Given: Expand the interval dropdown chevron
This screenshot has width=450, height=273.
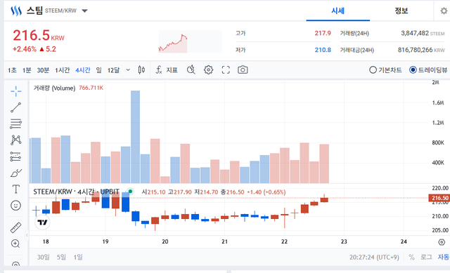Looking at the screenshot, I should pos(128,70).
